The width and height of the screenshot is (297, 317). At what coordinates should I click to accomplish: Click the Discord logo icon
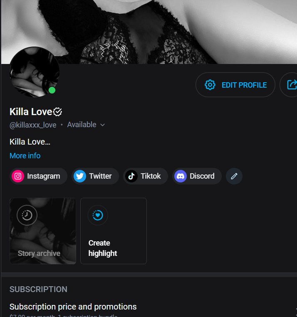pos(181,176)
